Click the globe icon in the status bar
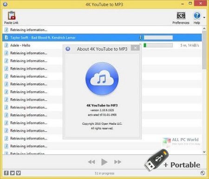Image resolution: width=209 pixels, height=179 pixels. (x=202, y=173)
